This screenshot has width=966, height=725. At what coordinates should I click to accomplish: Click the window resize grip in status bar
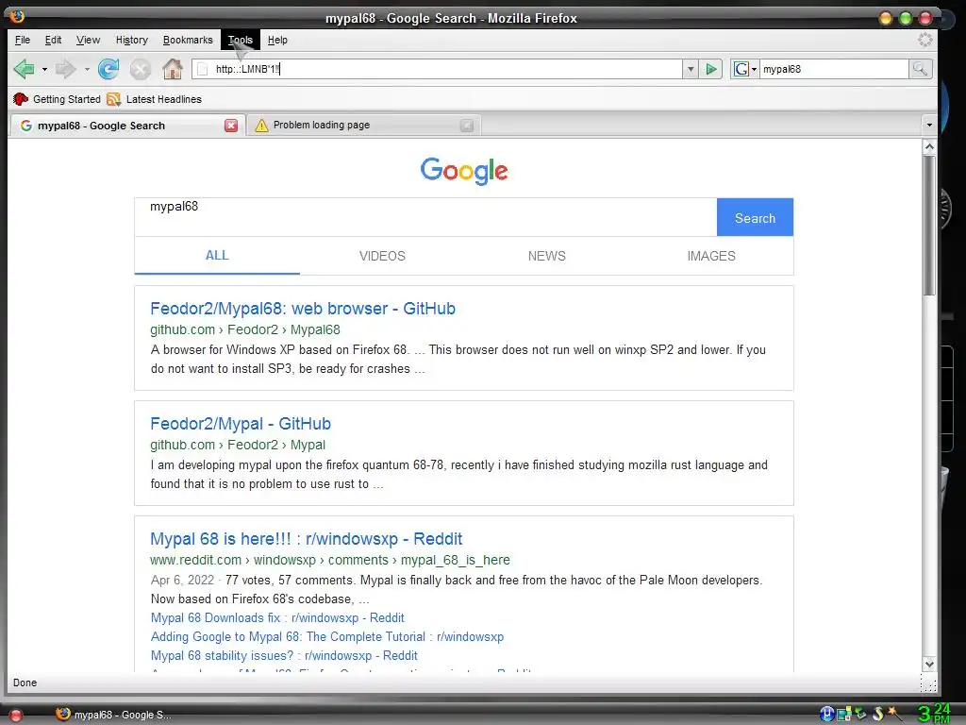928,683
